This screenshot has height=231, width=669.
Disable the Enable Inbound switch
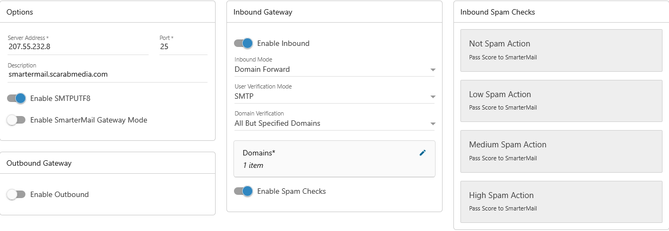tap(243, 43)
